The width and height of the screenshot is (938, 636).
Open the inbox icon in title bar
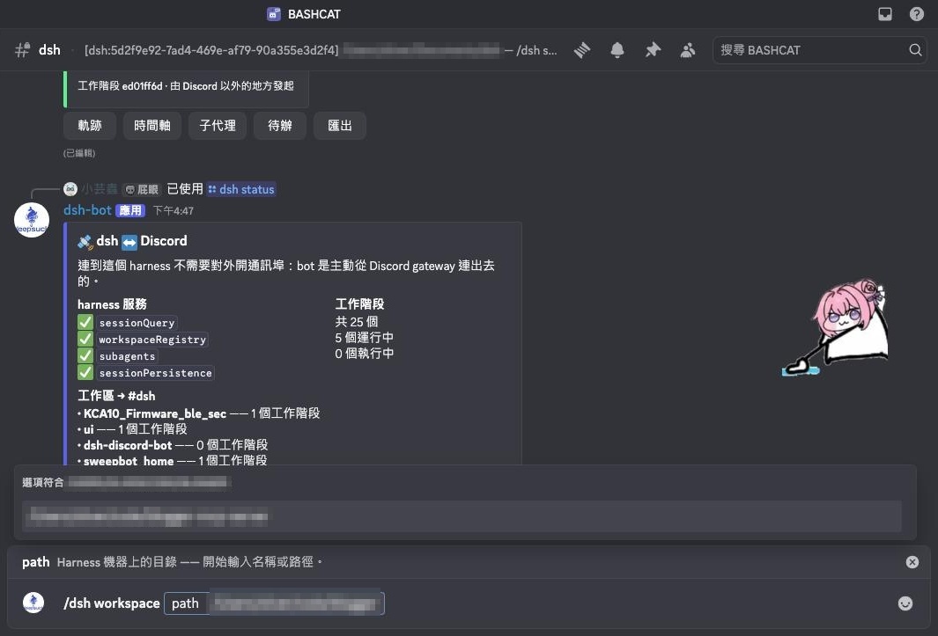[885, 14]
